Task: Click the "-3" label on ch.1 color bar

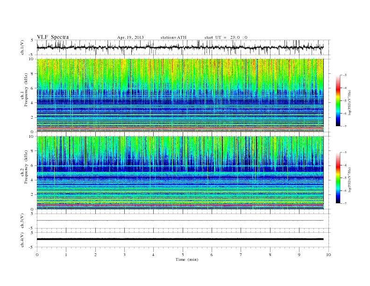Action: point(345,75)
